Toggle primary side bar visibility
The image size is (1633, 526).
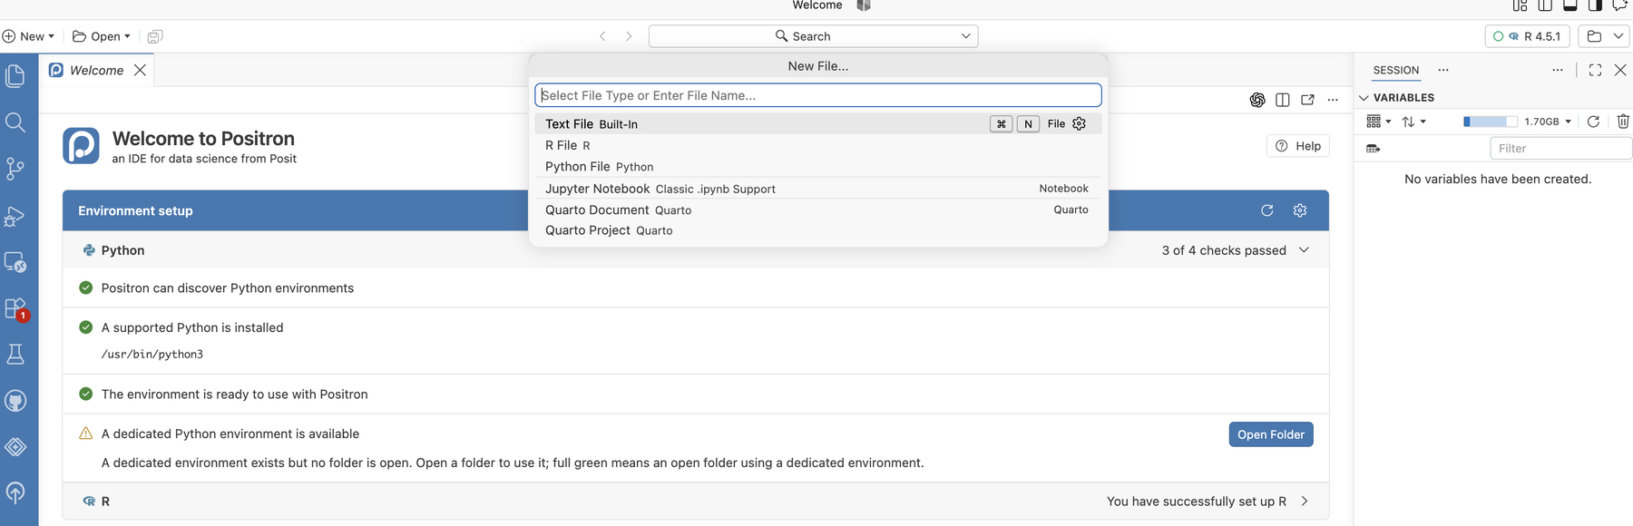click(1545, 5)
